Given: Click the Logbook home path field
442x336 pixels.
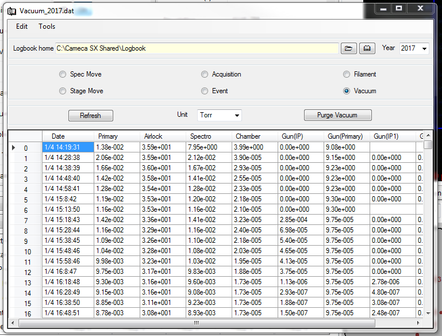Looking at the screenshot, I should pos(197,48).
